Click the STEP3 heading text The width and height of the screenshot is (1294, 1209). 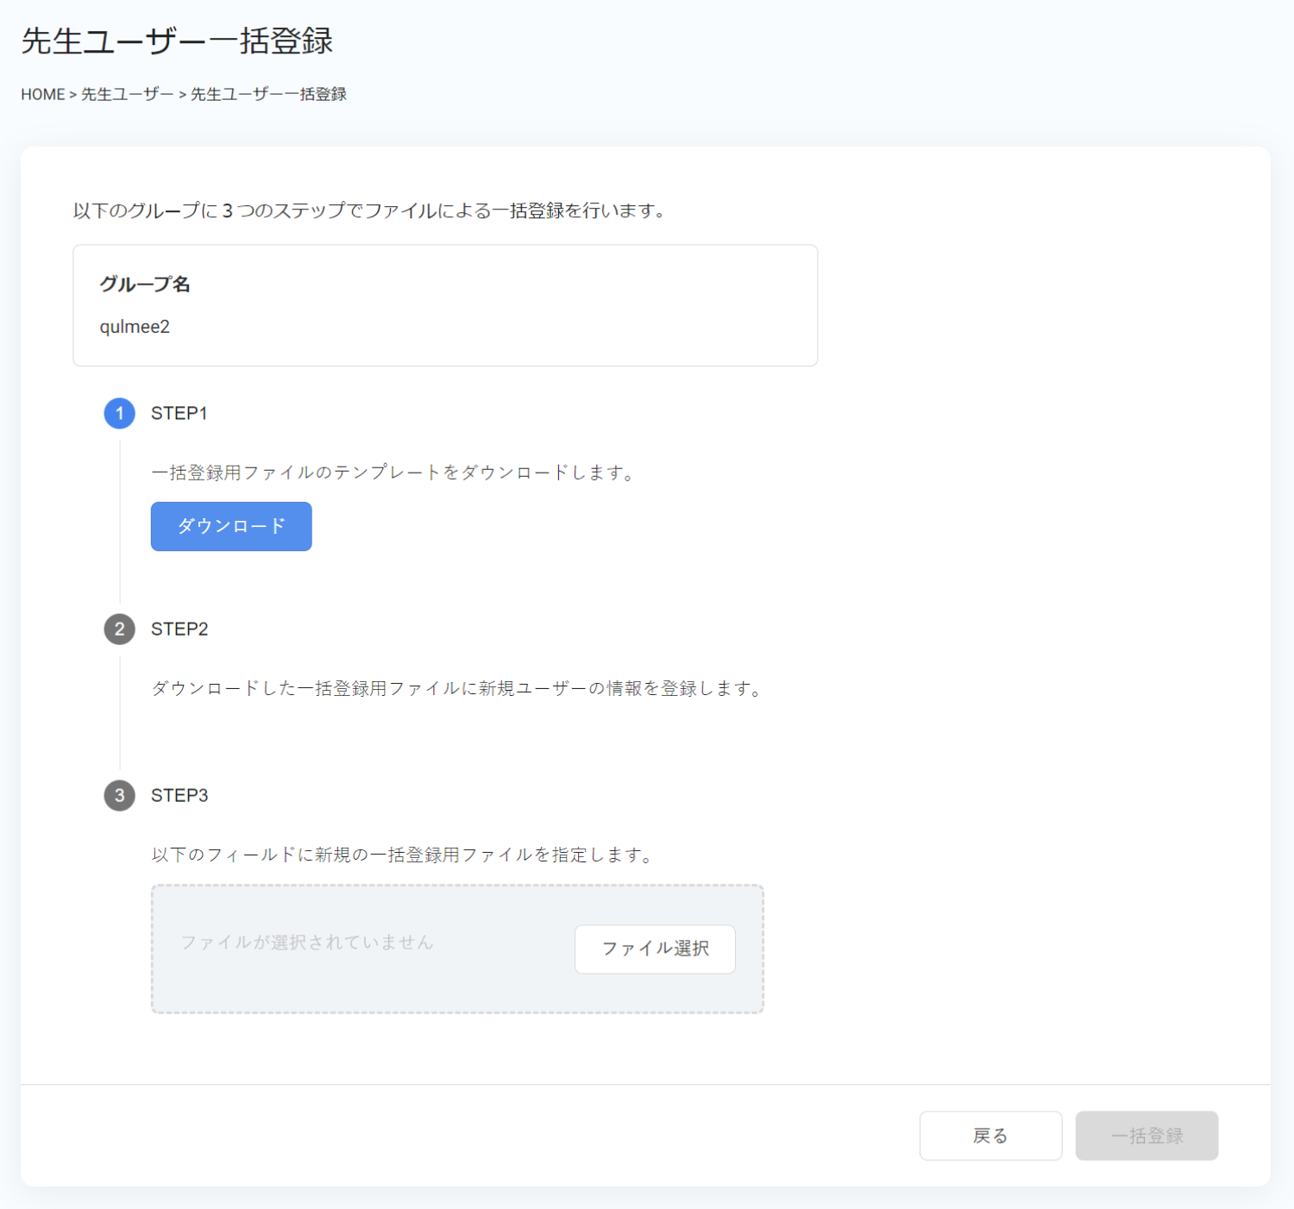(x=179, y=795)
